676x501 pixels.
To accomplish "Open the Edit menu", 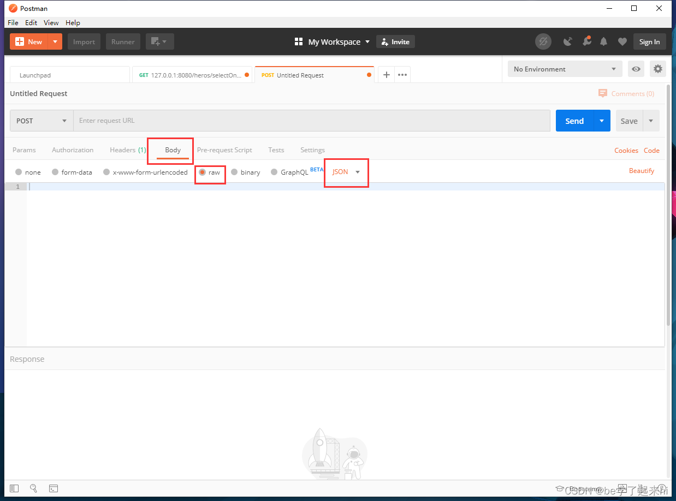I will coord(31,22).
